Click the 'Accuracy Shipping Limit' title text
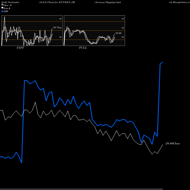The width and height of the screenshot is (190, 190). coord(108,2)
